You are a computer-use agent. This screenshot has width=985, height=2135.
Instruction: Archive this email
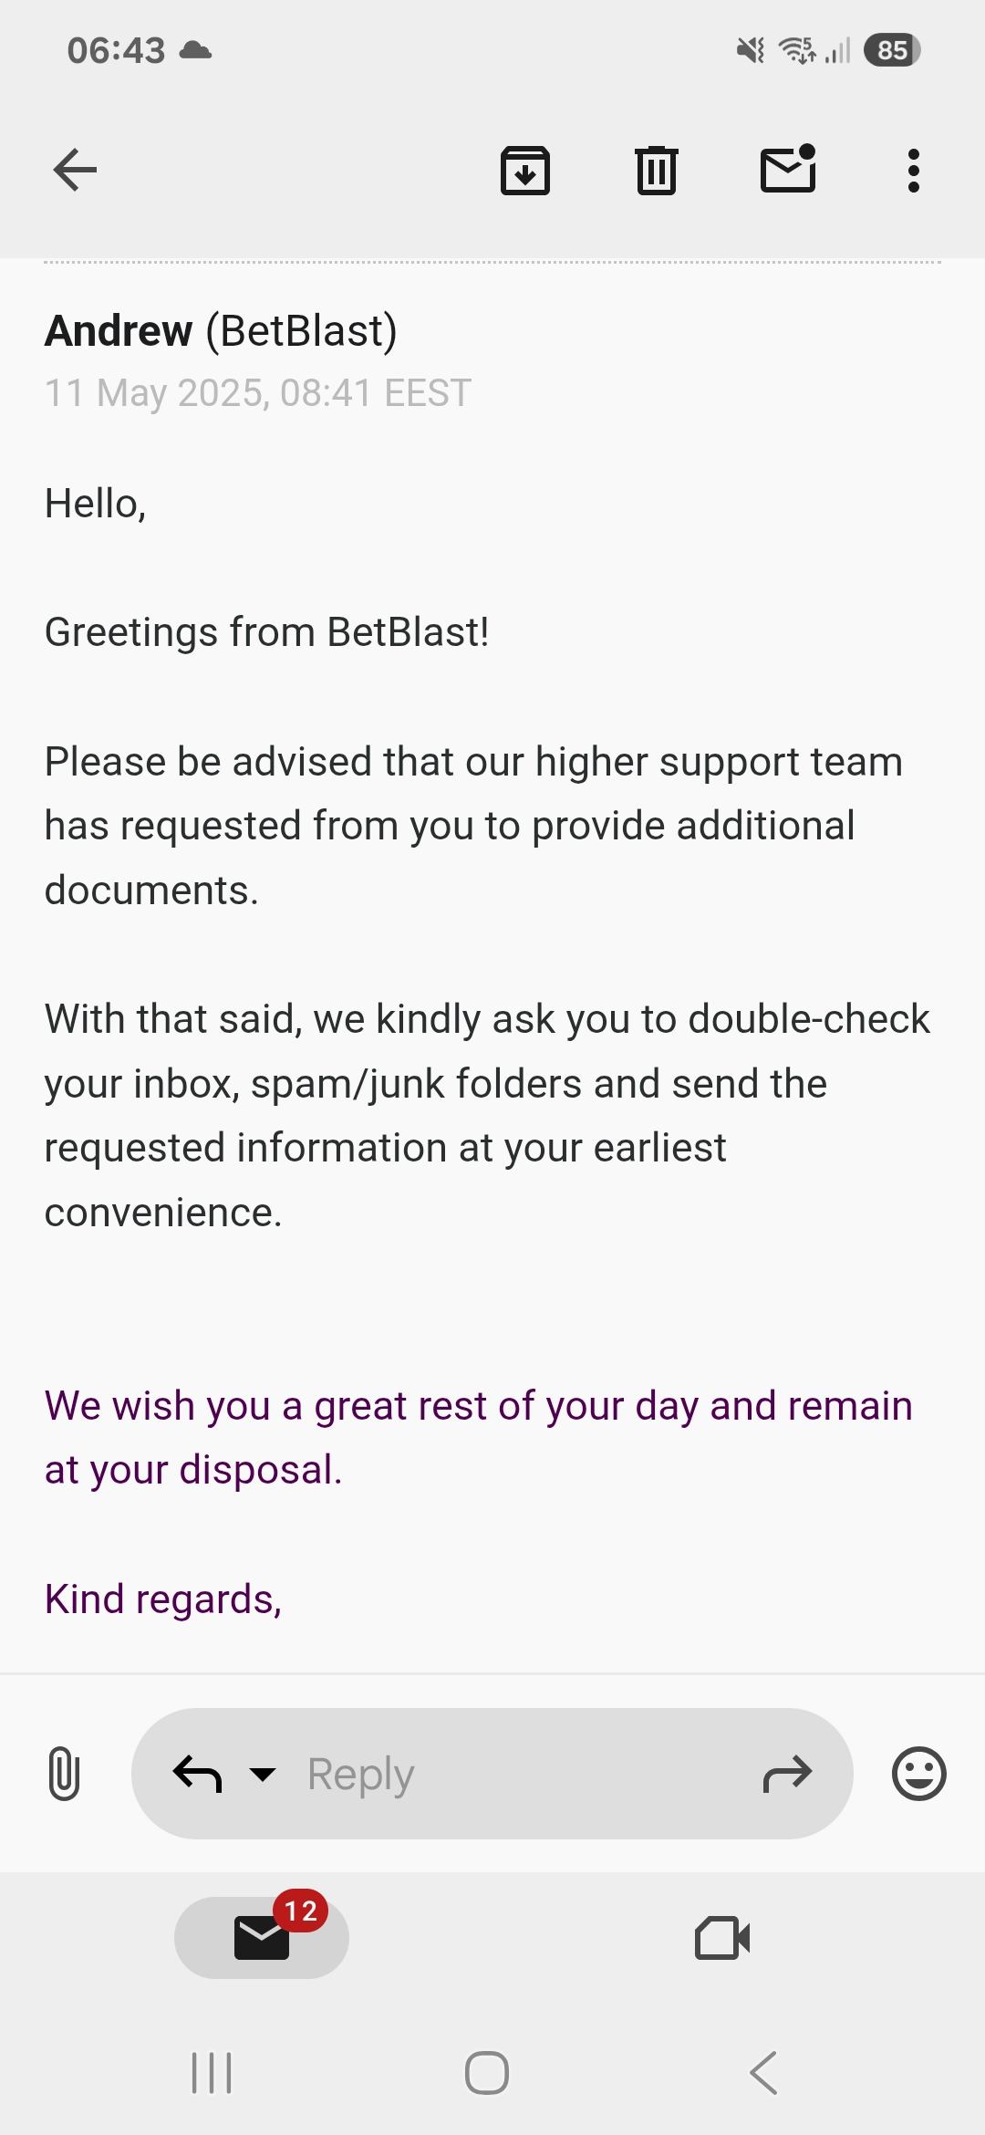[525, 171]
